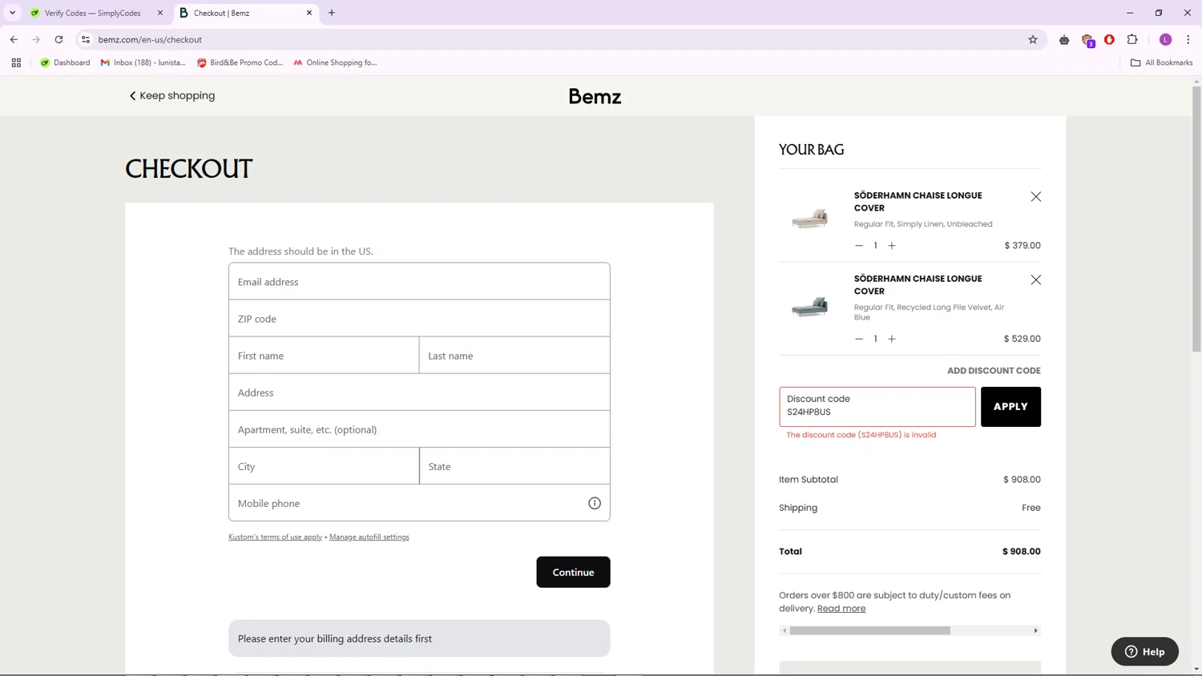Open the Read more duty fees link
1202x676 pixels.
tap(841, 609)
